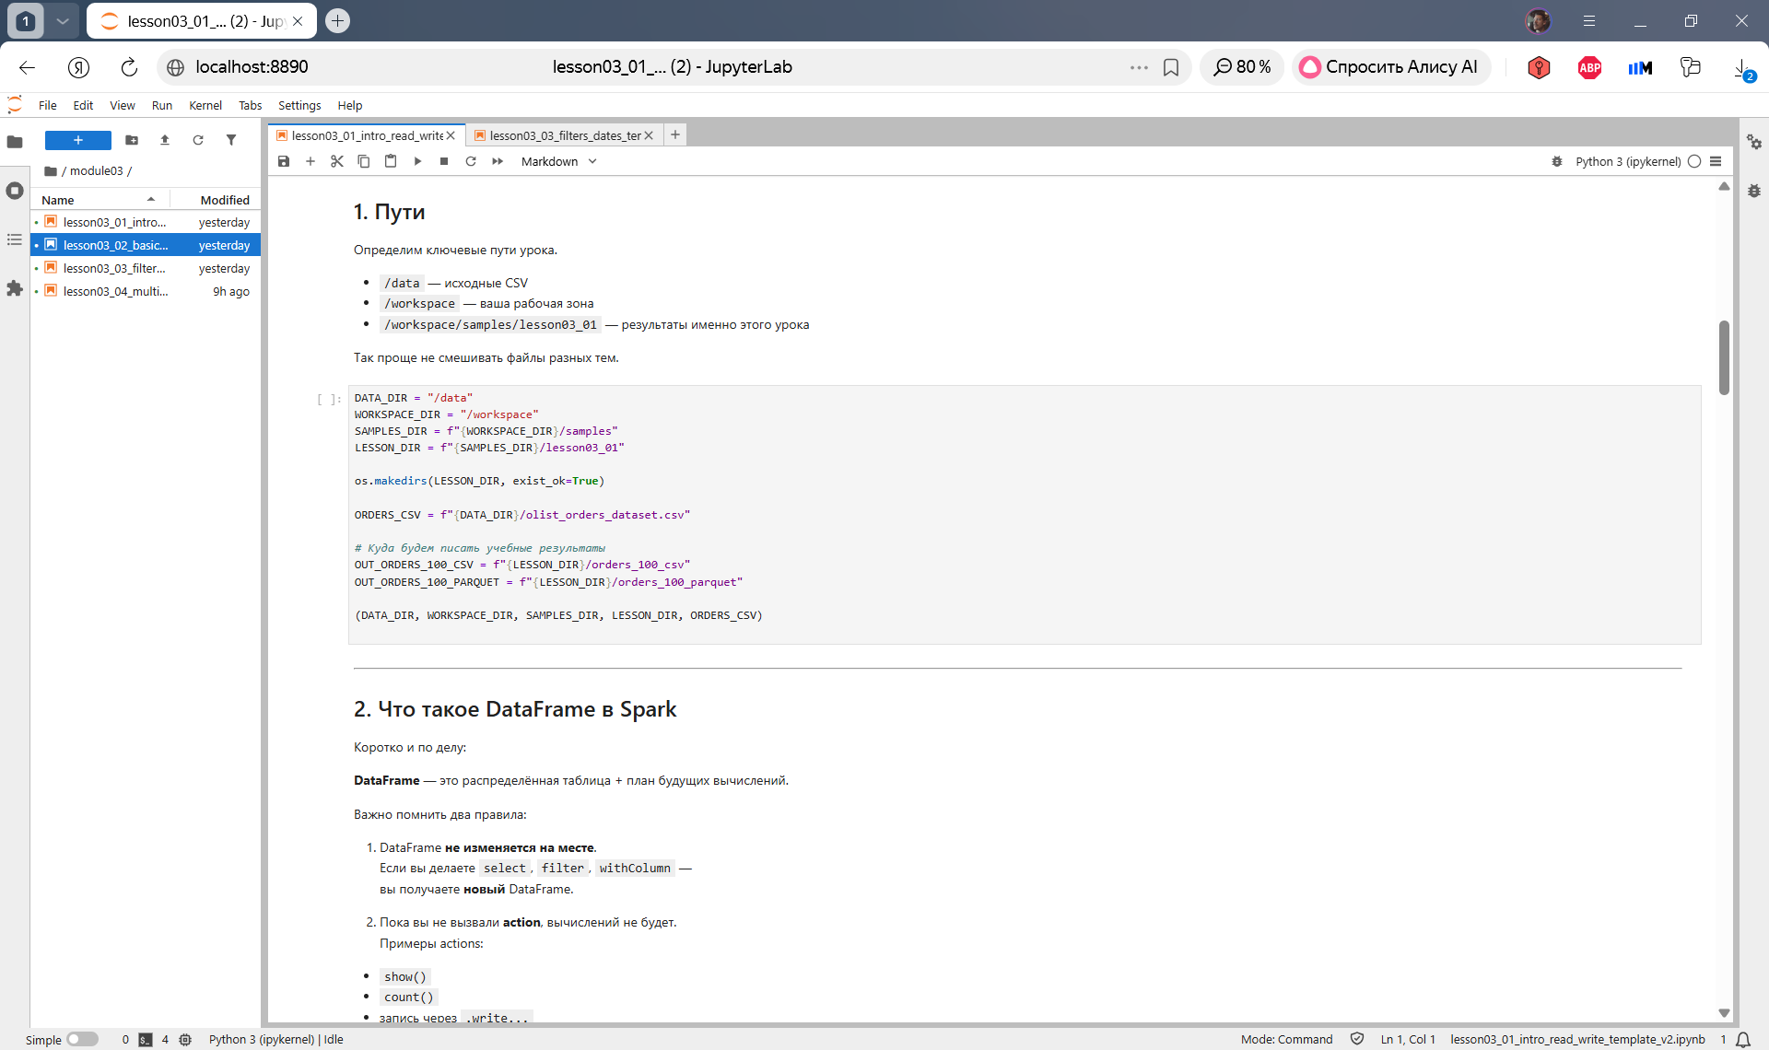Click the notebook vertical scrollbar thumb
This screenshot has width=1769, height=1050.
tap(1724, 357)
